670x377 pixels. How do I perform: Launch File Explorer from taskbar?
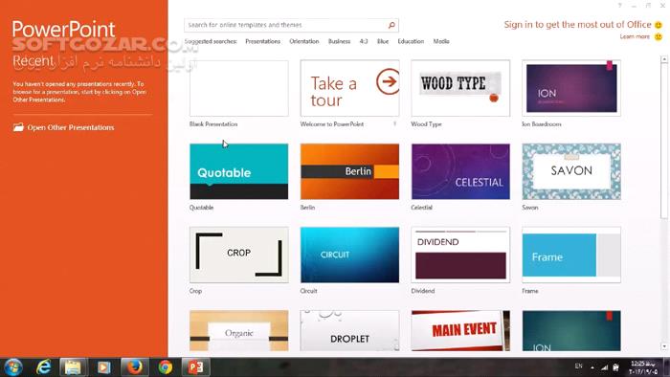click(x=73, y=367)
